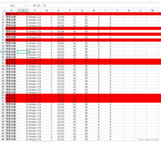Image resolution: width=161 pixels, height=142 pixels.
Task: Select column M header
Action: 153,10
